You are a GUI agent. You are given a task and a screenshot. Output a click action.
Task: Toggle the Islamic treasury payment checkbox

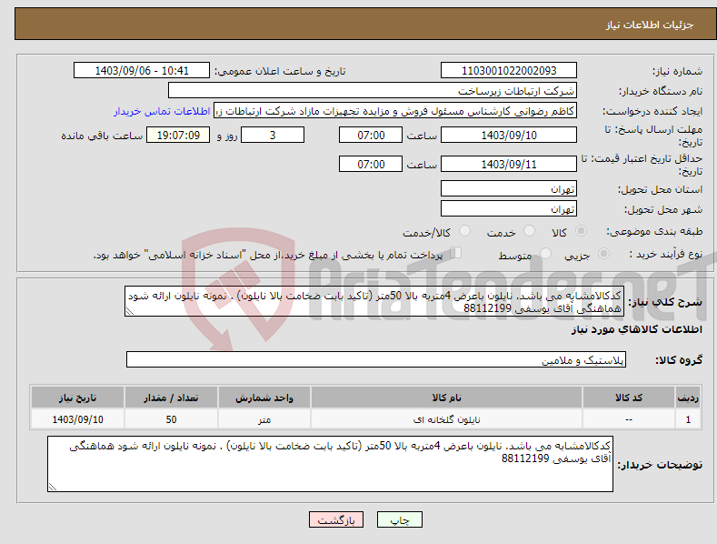(x=456, y=252)
